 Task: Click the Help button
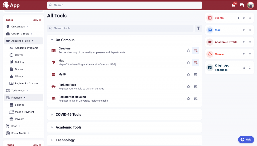point(246,140)
